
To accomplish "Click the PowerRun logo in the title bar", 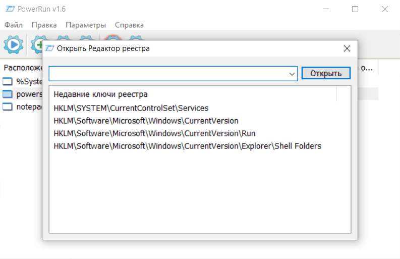I will pyautogui.click(x=9, y=10).
